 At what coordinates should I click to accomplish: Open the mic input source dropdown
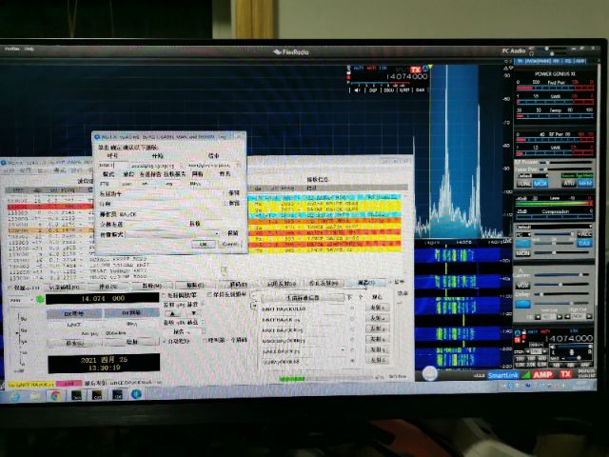click(x=523, y=235)
